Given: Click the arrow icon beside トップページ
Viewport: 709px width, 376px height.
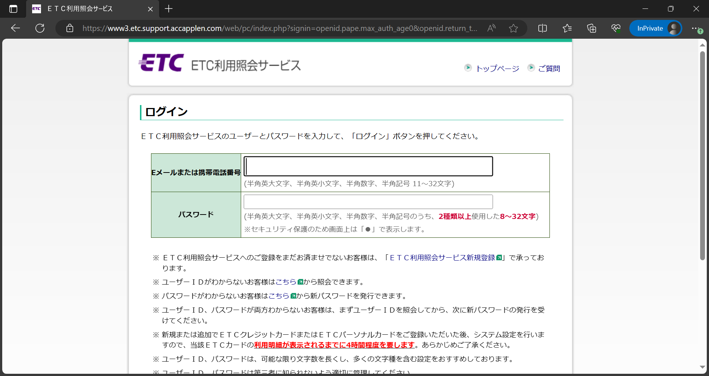Looking at the screenshot, I should click(x=468, y=67).
